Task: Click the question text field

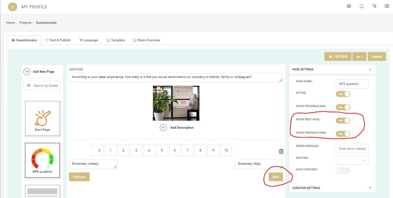Action: [x=176, y=77]
